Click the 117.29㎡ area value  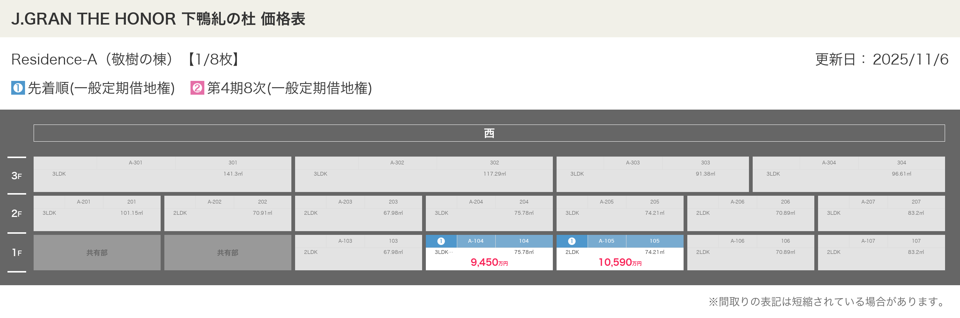pos(495,174)
